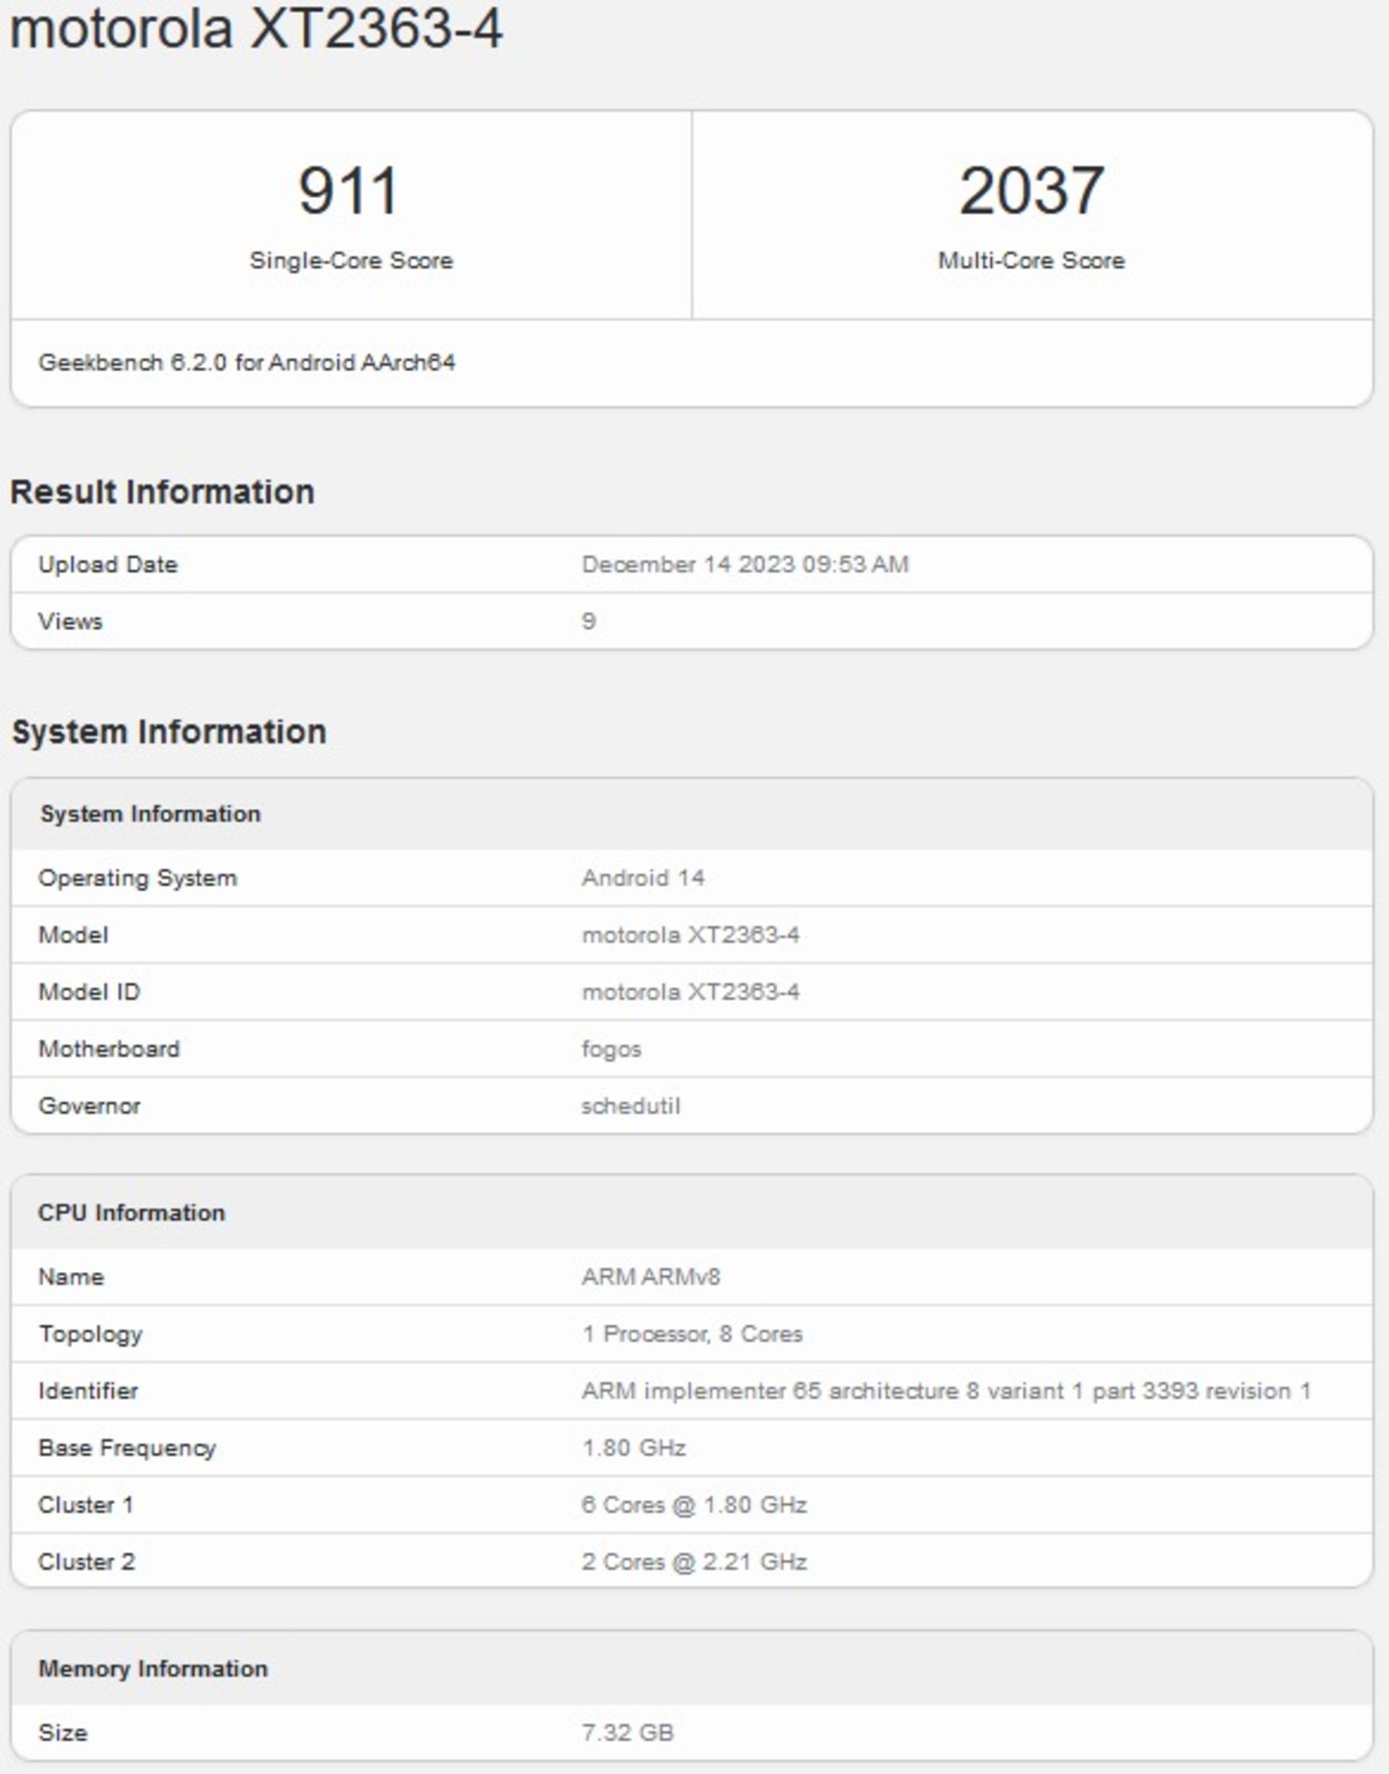Click the System Information table header
The width and height of the screenshot is (1389, 1774).
[150, 814]
